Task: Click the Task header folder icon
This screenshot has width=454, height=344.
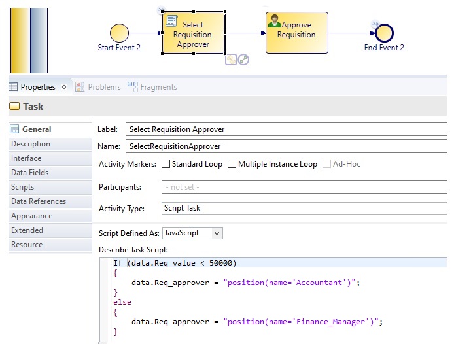Action: click(14, 107)
